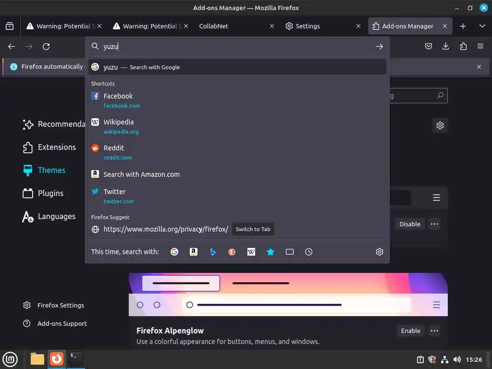This screenshot has height=369, width=492.
Task: Open the Recommendations sidebar category
Action: 53,124
